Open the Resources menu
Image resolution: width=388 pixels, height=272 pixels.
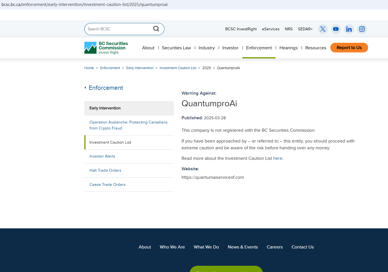coord(316,48)
